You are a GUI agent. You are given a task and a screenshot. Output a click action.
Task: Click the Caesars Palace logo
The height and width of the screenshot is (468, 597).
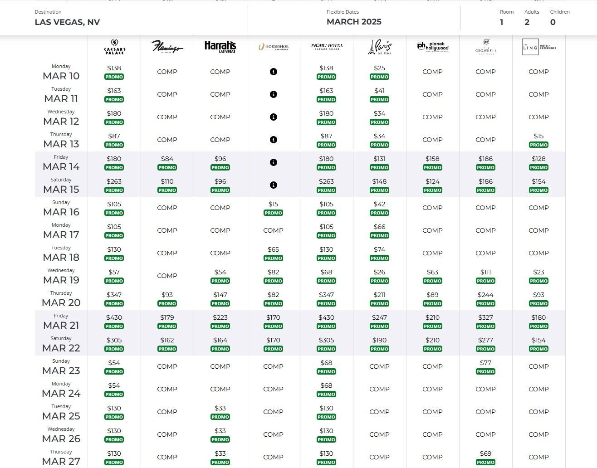(114, 47)
